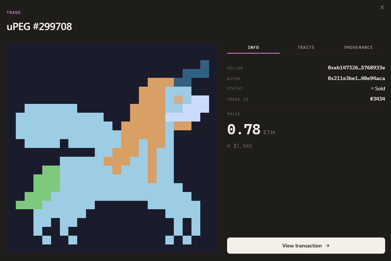The image size is (391, 261).
Task: Open the PROVENANCE tab
Action: point(358,47)
